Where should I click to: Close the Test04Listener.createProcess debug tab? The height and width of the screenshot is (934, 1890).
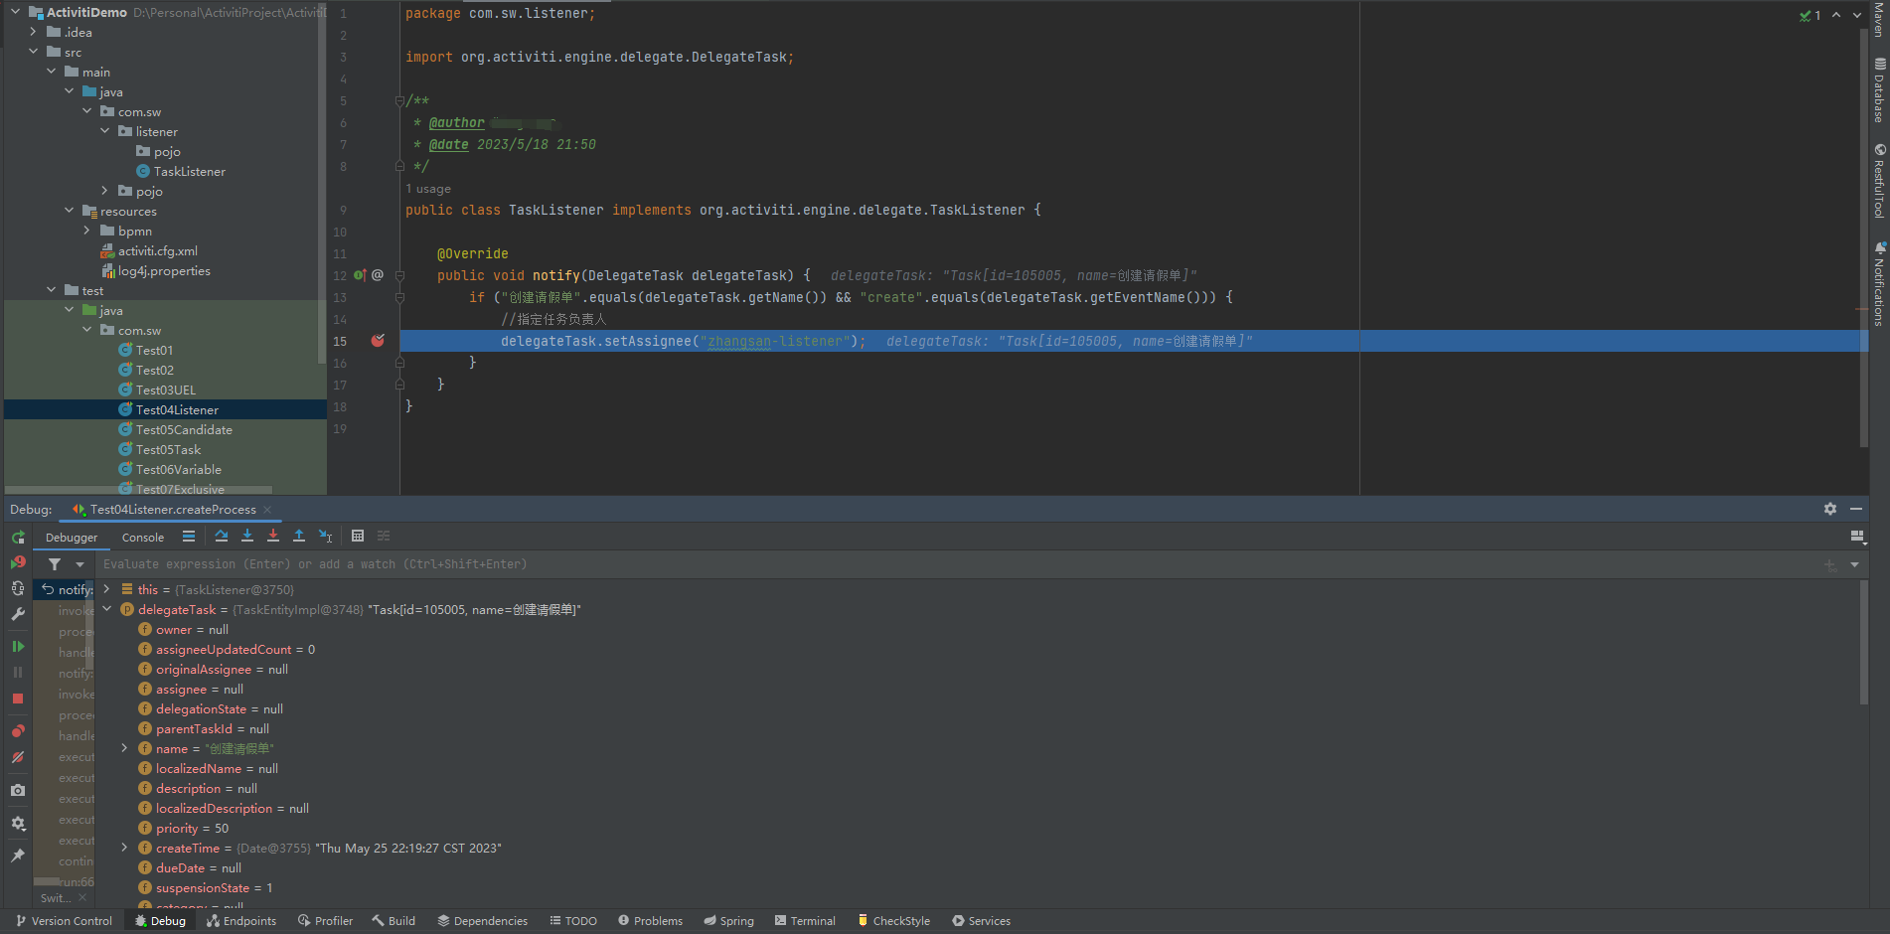coord(267,510)
